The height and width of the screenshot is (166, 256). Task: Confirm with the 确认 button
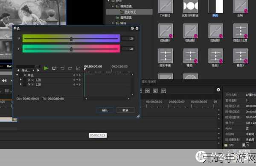[x=105, y=110]
